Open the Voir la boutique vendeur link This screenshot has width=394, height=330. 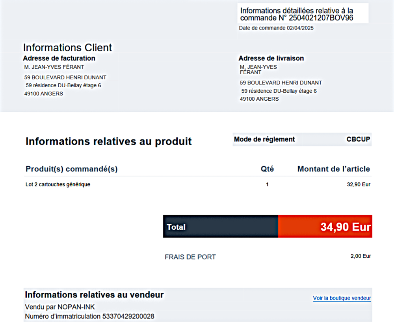342,298
